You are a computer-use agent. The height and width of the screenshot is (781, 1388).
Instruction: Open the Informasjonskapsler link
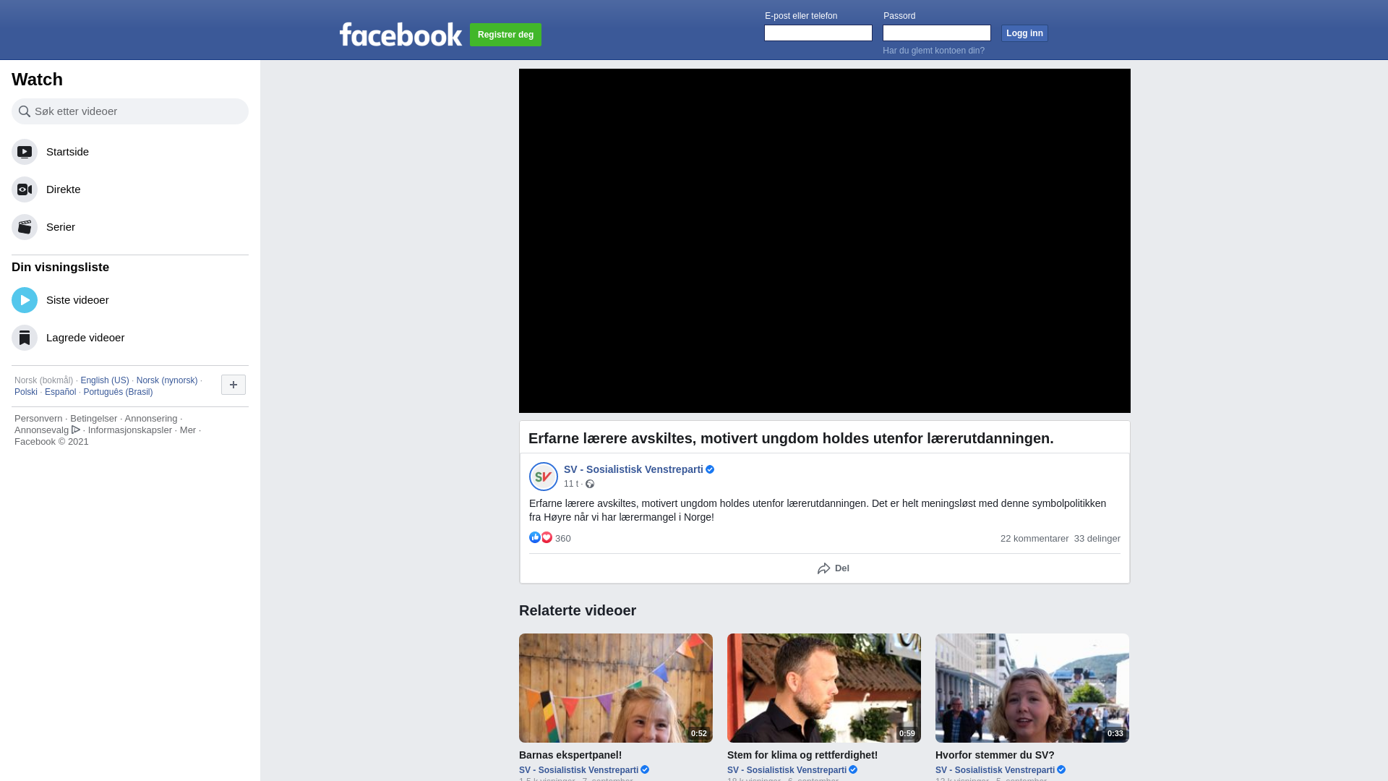[130, 430]
